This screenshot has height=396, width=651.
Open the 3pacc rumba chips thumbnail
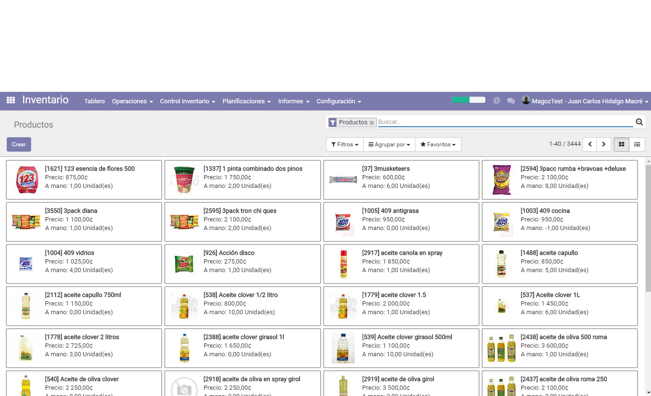tap(502, 180)
